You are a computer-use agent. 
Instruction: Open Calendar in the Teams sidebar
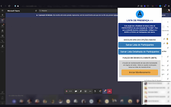[x=2, y=36]
